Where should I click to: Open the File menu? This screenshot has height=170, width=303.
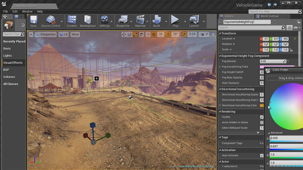pyautogui.click(x=6, y=12)
